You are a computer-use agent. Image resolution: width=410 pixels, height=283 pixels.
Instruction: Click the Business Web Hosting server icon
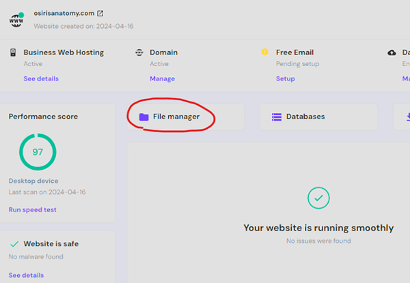pos(13,53)
